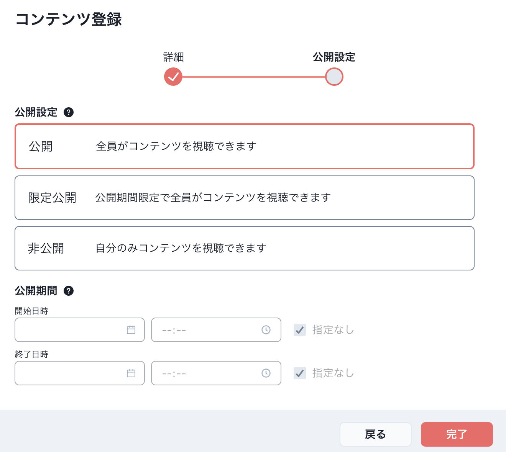506x452 pixels.
Task: Toggle 指定なし checkbox for 終了日時
Action: pyautogui.click(x=300, y=373)
